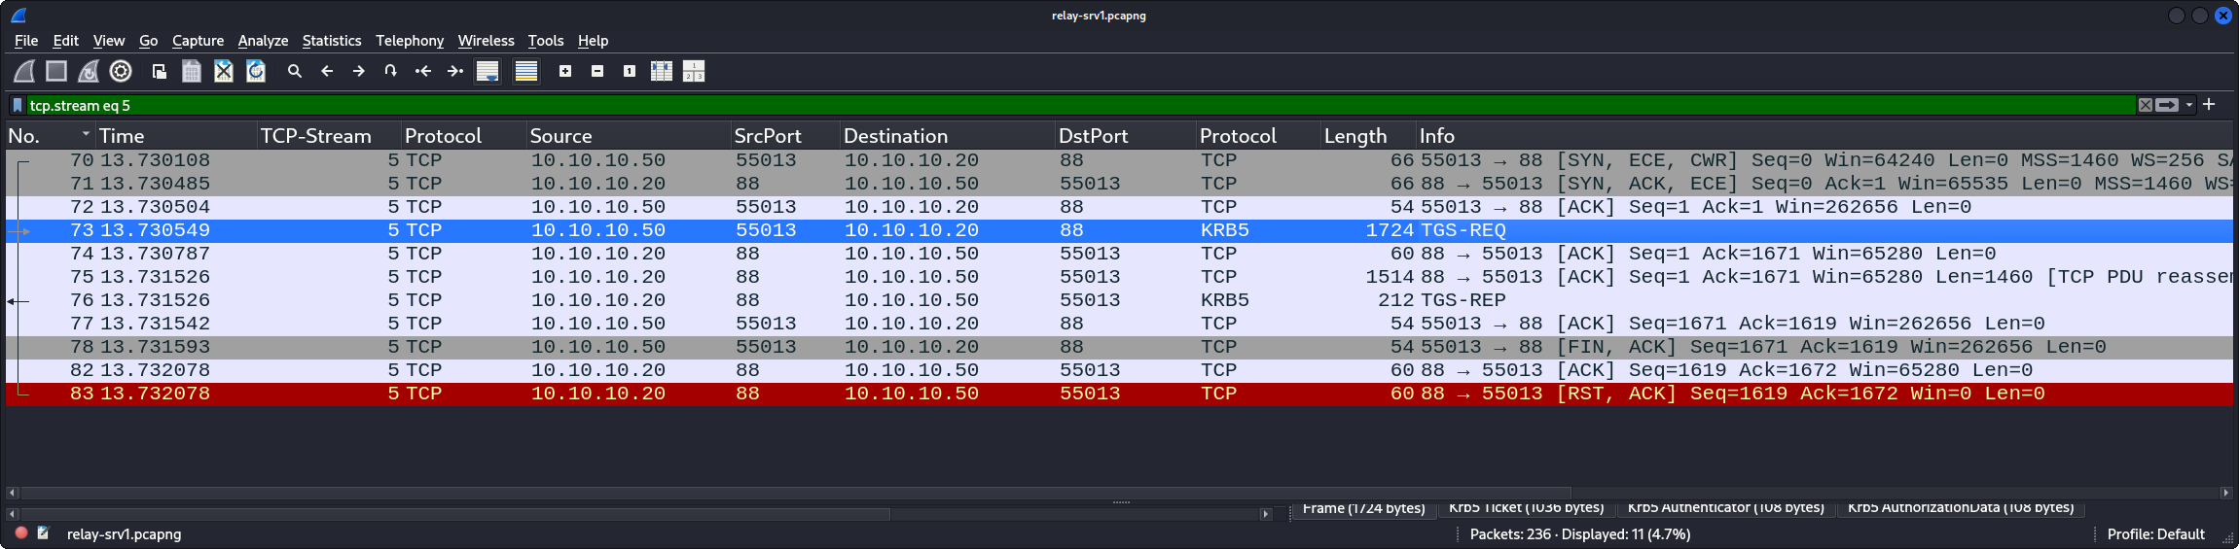Screen dimensions: 2239x549
Task: Switch to Frame (1724 bytes) tab
Action: coord(1363,509)
